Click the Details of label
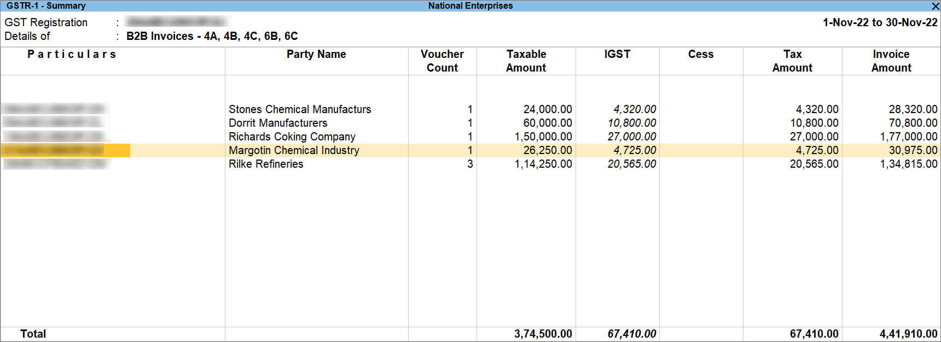The height and width of the screenshot is (342, 941). click(27, 36)
